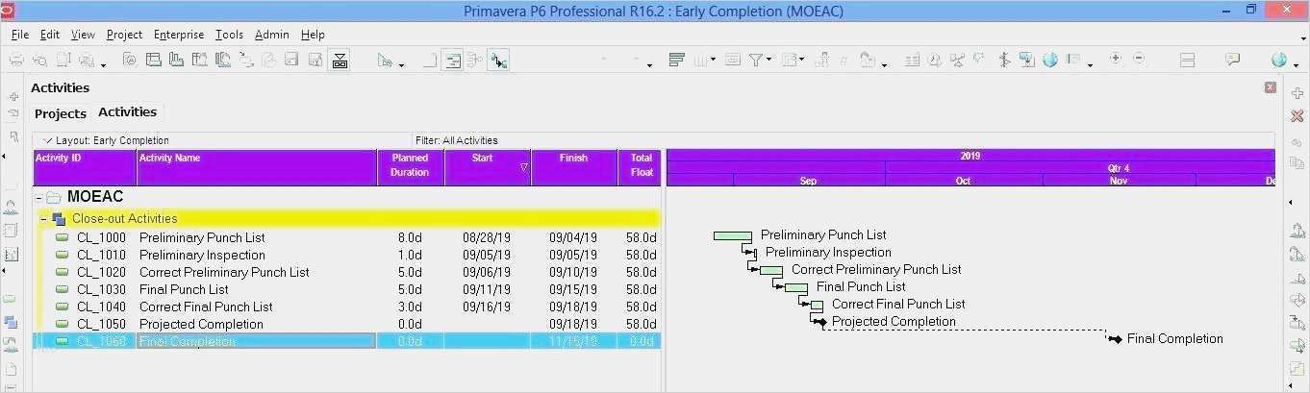Click the schedule clock icon in toolbar
The width and height of the screenshot is (1310, 393).
tap(935, 60)
